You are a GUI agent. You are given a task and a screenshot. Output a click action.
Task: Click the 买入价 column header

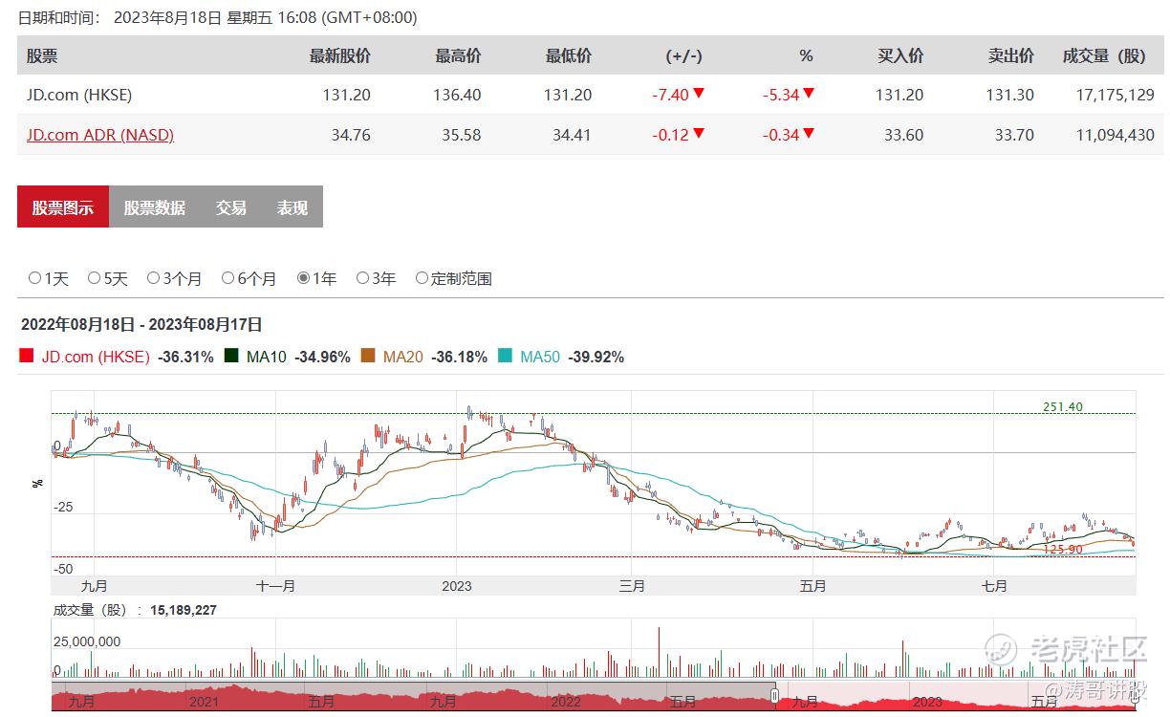click(900, 56)
